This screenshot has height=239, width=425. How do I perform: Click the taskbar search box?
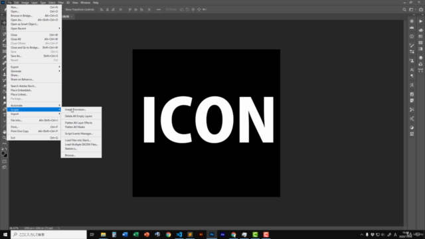pos(48,234)
